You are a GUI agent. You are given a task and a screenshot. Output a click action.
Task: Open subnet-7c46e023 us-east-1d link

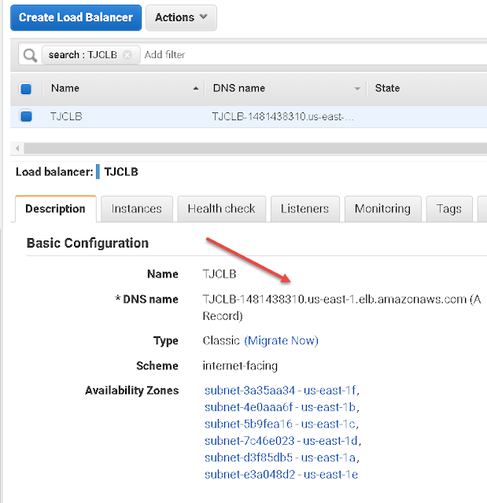coord(281,441)
